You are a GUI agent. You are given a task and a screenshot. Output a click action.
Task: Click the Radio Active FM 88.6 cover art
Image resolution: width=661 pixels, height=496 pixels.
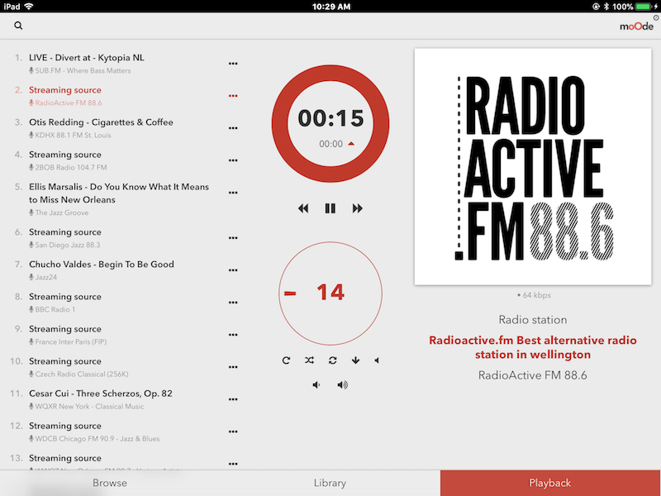click(533, 167)
